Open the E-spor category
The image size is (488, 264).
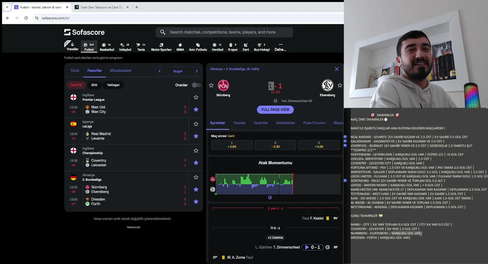point(233,47)
